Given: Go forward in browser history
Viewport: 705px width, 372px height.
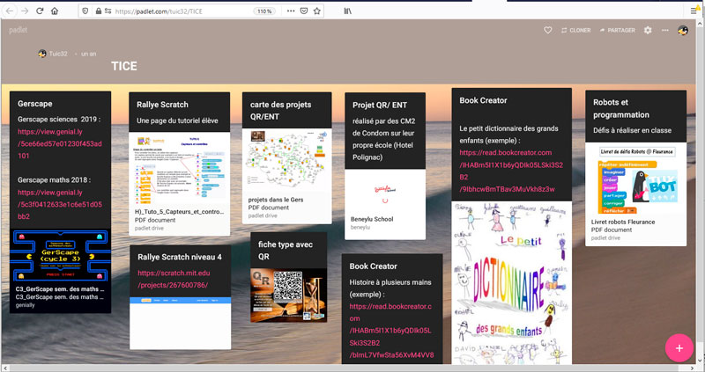Looking at the screenshot, I should click(x=25, y=11).
